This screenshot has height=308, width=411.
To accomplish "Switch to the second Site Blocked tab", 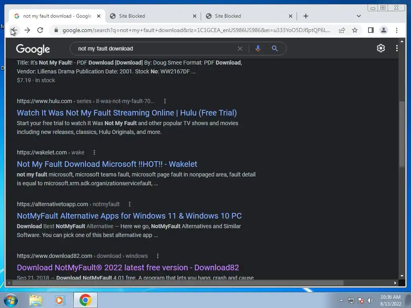I will pos(249,16).
